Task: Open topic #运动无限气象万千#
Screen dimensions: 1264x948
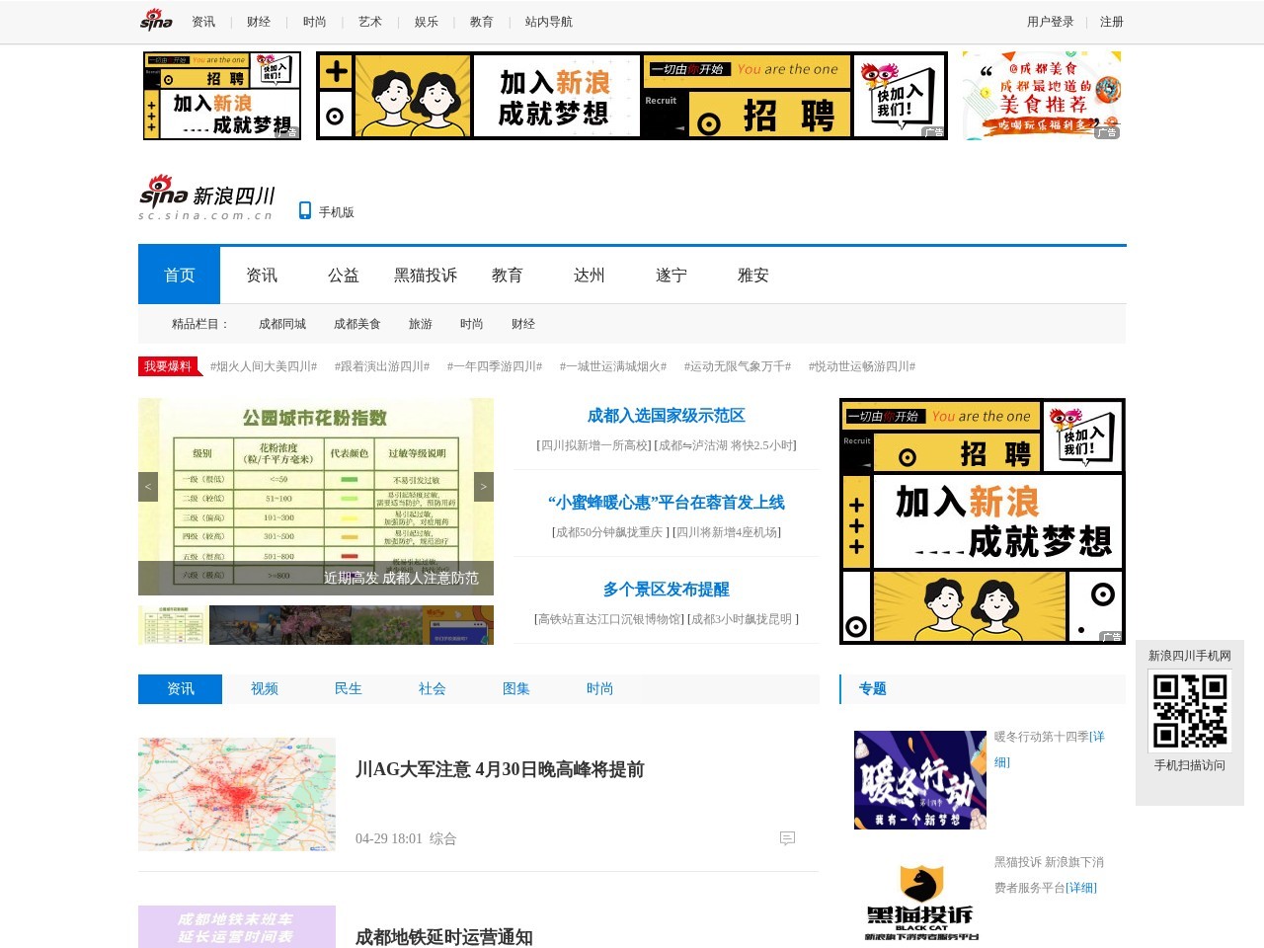Action: pos(738,366)
